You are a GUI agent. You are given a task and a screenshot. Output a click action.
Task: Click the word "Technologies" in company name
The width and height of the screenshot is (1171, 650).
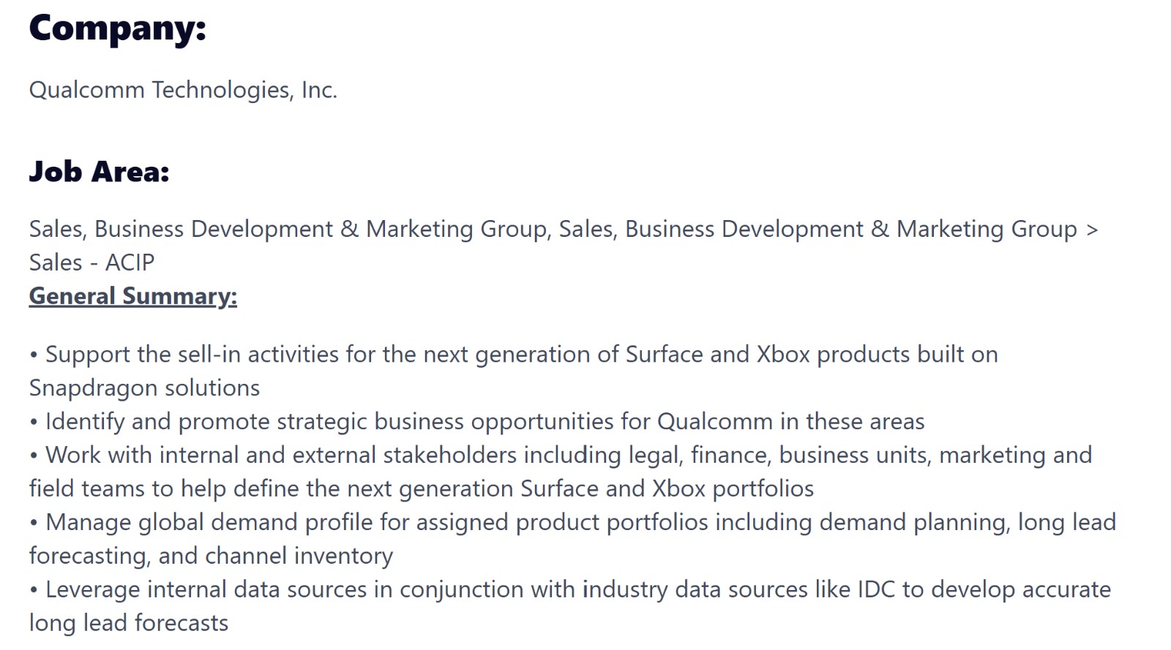[223, 90]
